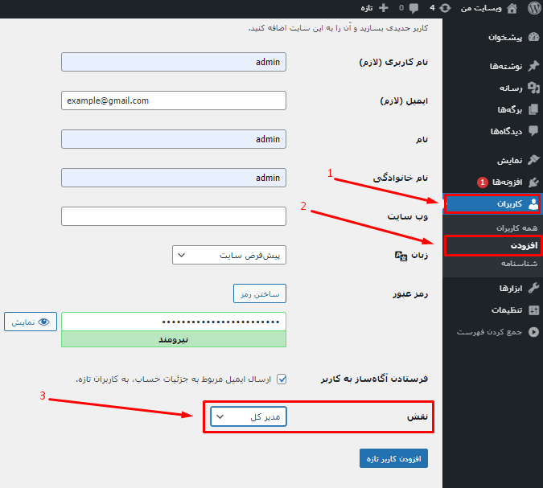Toggle password visibility with نمایش button

[x=31, y=322]
